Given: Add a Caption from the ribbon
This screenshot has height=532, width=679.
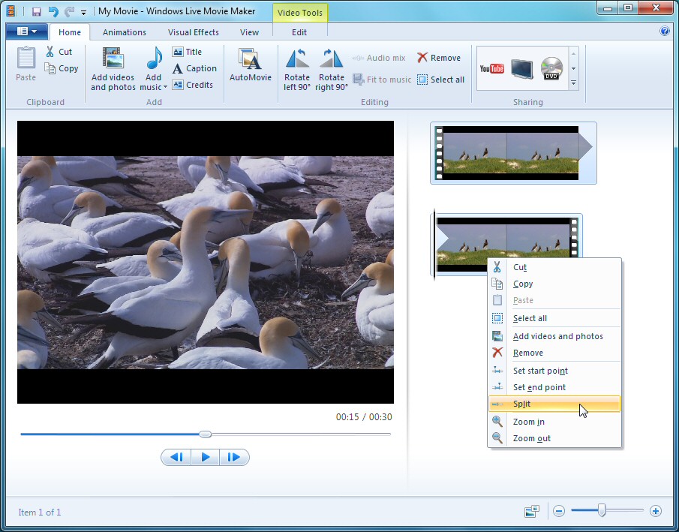Looking at the screenshot, I should coord(194,68).
